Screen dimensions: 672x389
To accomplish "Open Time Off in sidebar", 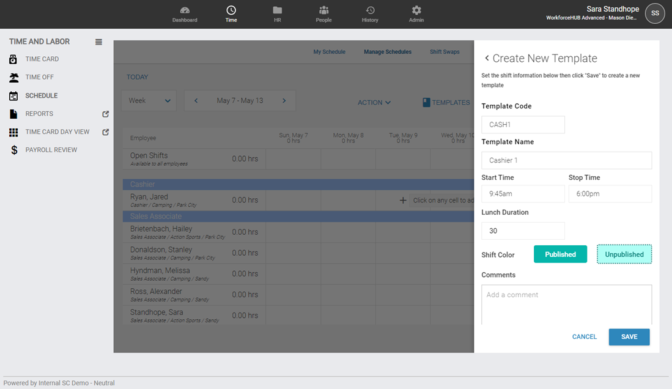I will 39,77.
